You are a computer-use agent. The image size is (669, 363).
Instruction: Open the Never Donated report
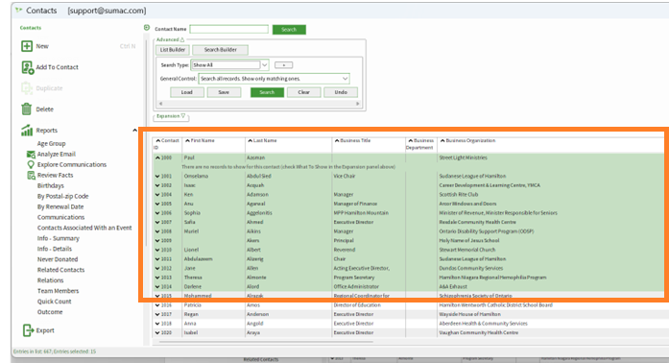pos(58,259)
